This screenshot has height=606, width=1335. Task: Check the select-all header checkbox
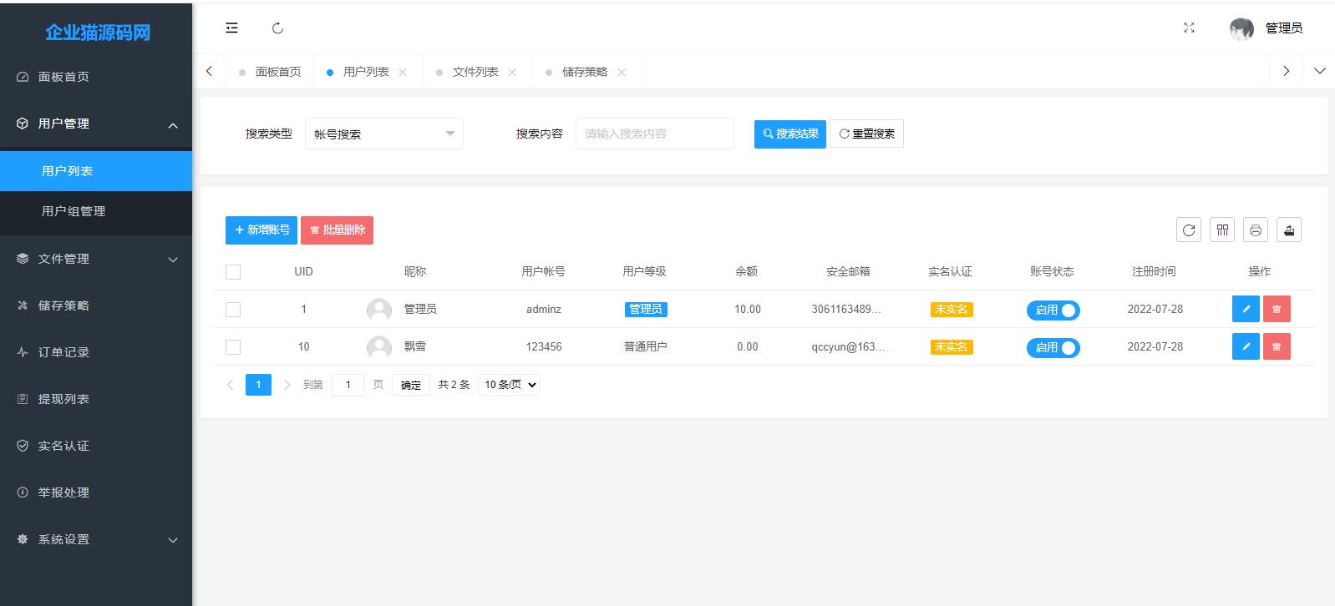[233, 272]
